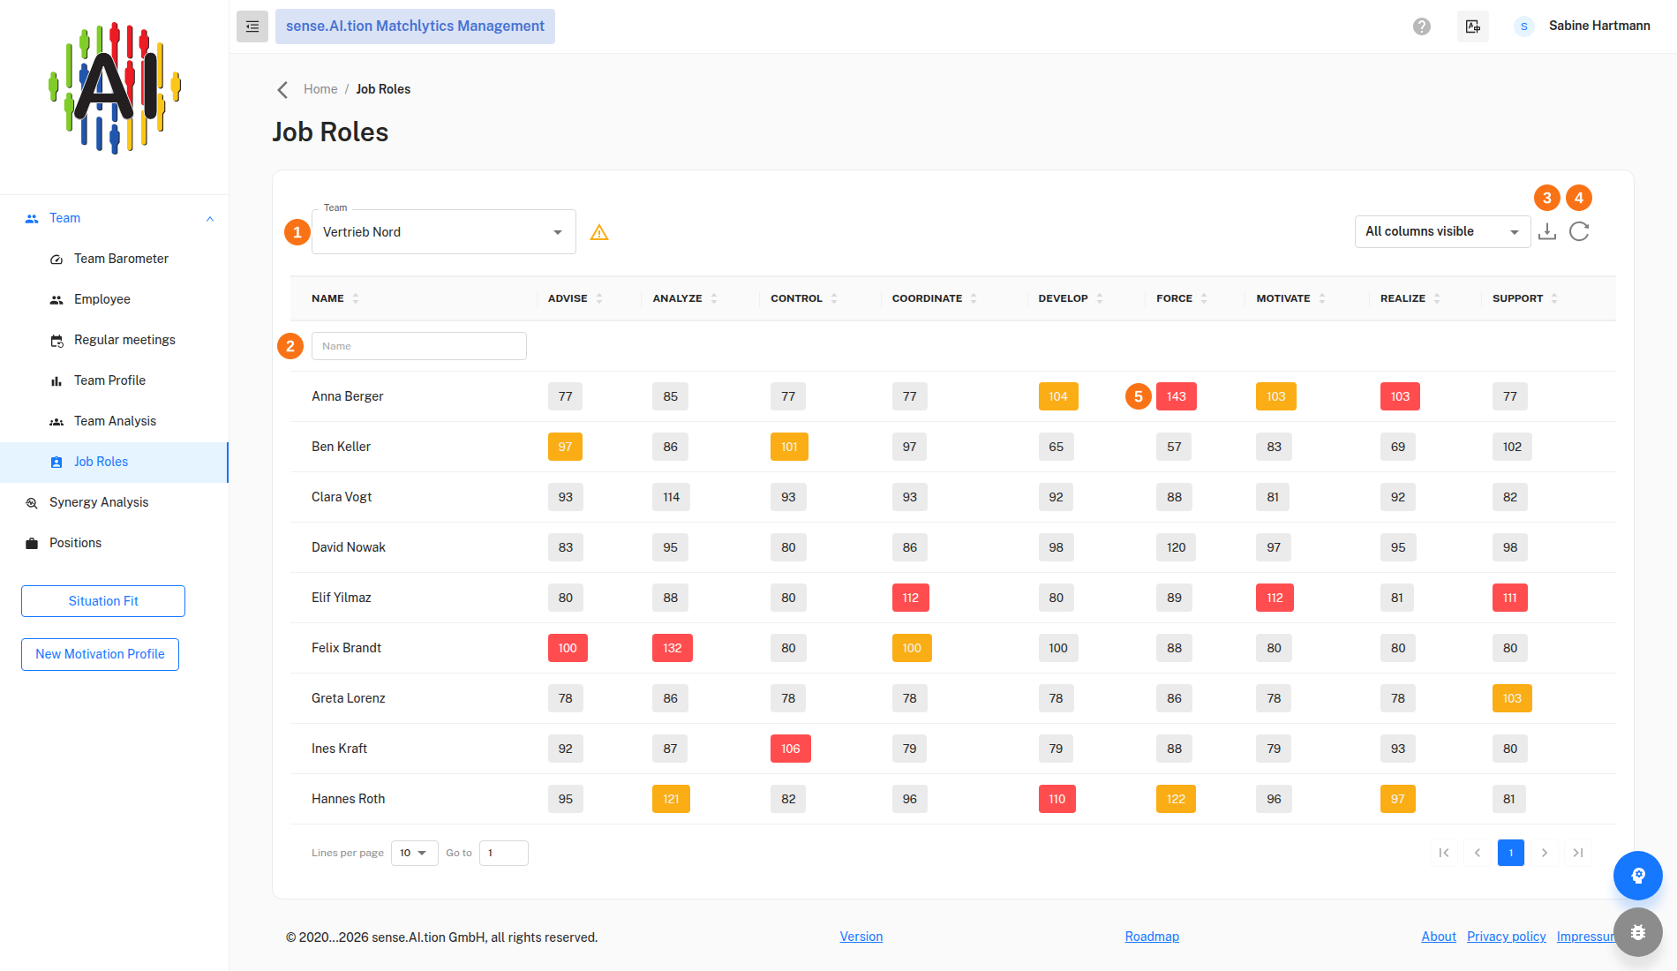1677x971 pixels.
Task: Open the Team dropdown showing Vertrieb Nord
Action: [x=444, y=232]
